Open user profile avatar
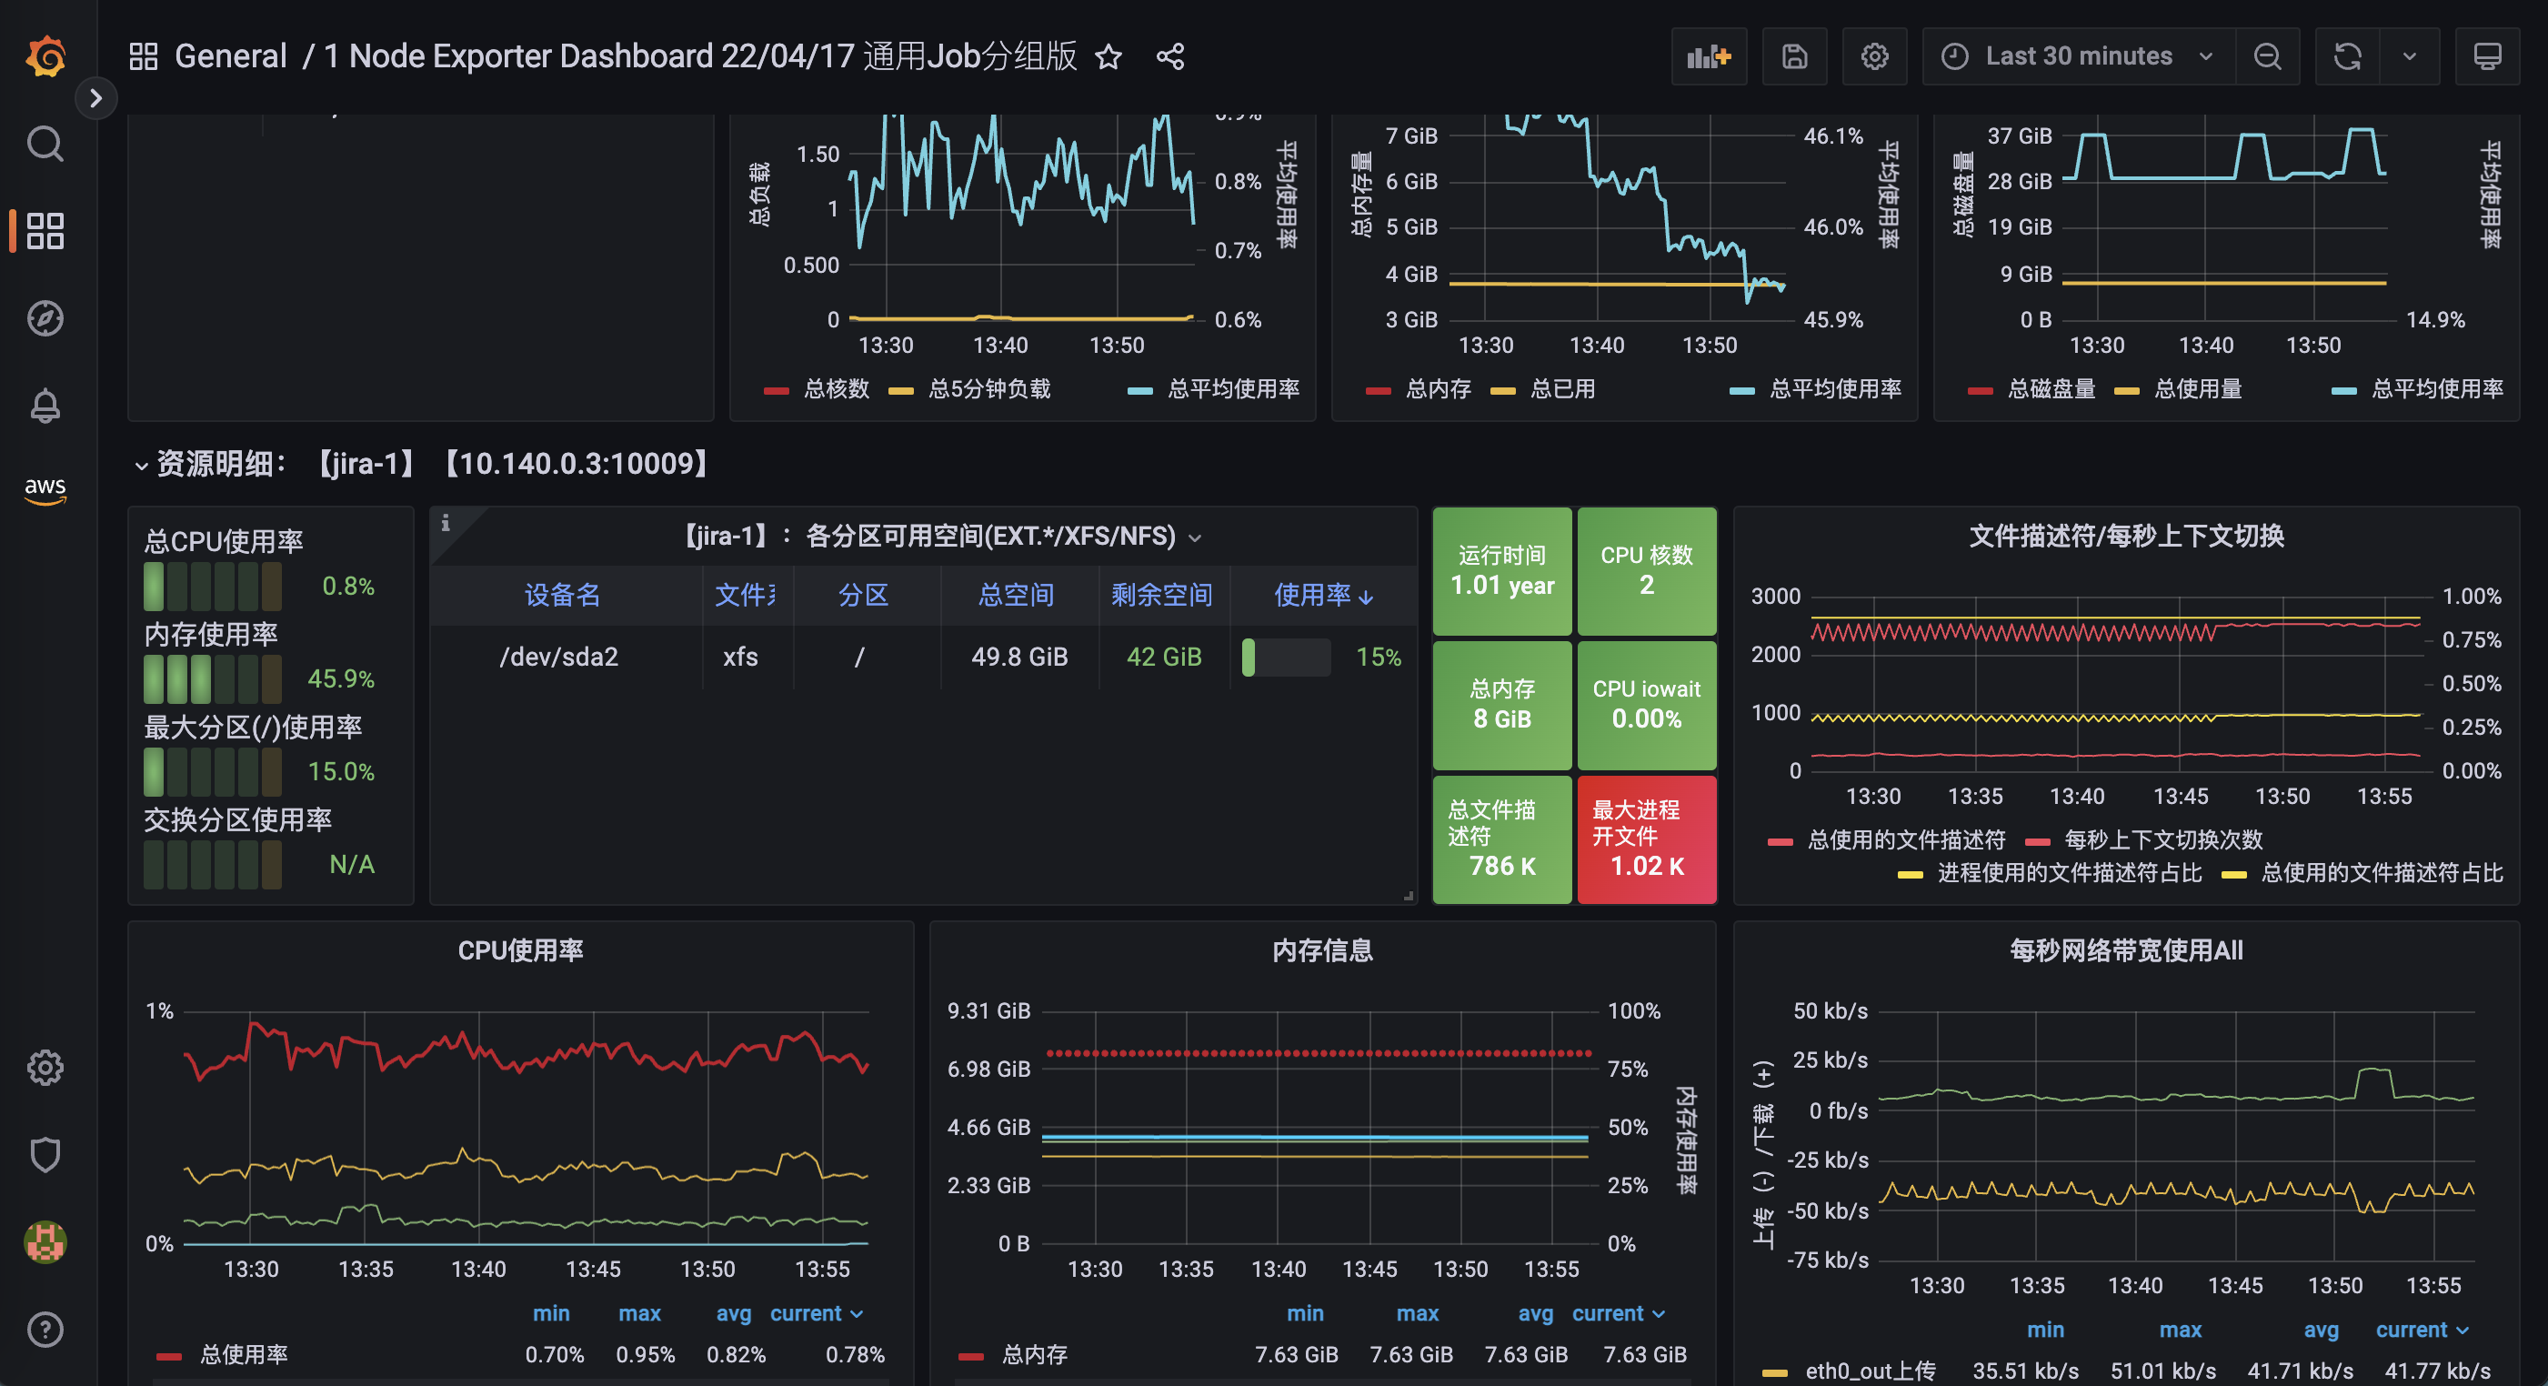Screen dimensions: 2548x1386 point(45,1241)
